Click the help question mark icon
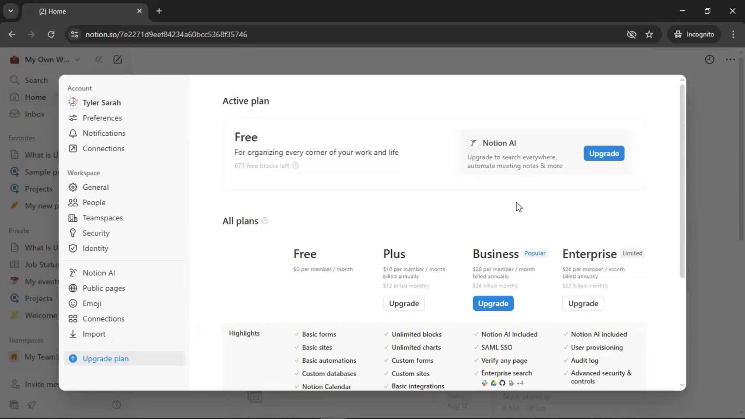 pos(116,405)
